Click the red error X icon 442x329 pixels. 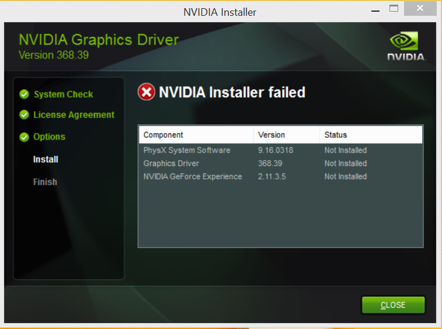147,92
